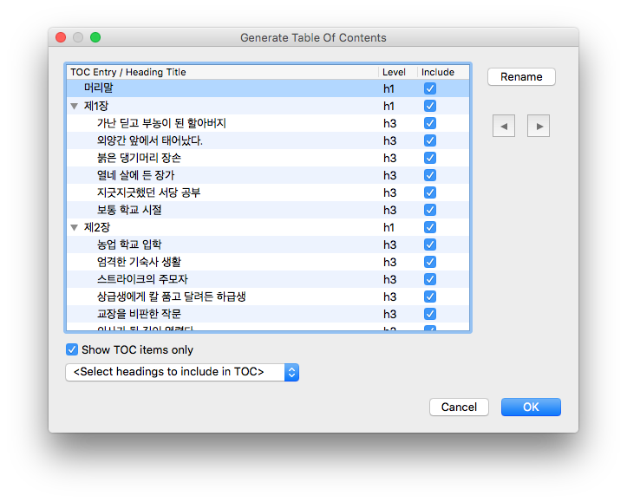Click the OK button
Image resolution: width=627 pixels, height=502 pixels.
531,407
